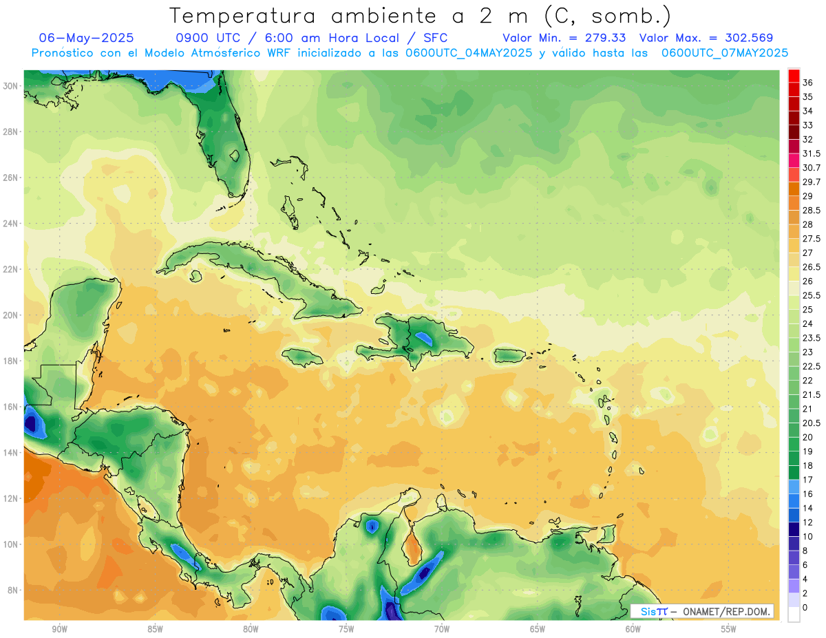Click the legend label '28.5'
Screen dimensions: 826x638
click(x=812, y=210)
